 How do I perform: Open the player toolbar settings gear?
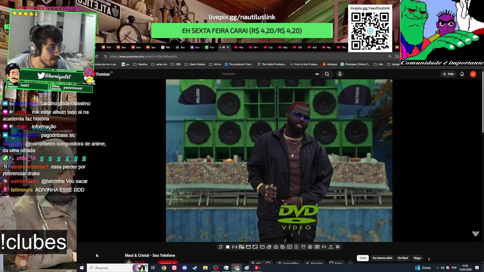pyautogui.click(x=338, y=247)
